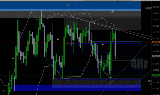Click the 50 Fibonacci level label

[151, 84]
